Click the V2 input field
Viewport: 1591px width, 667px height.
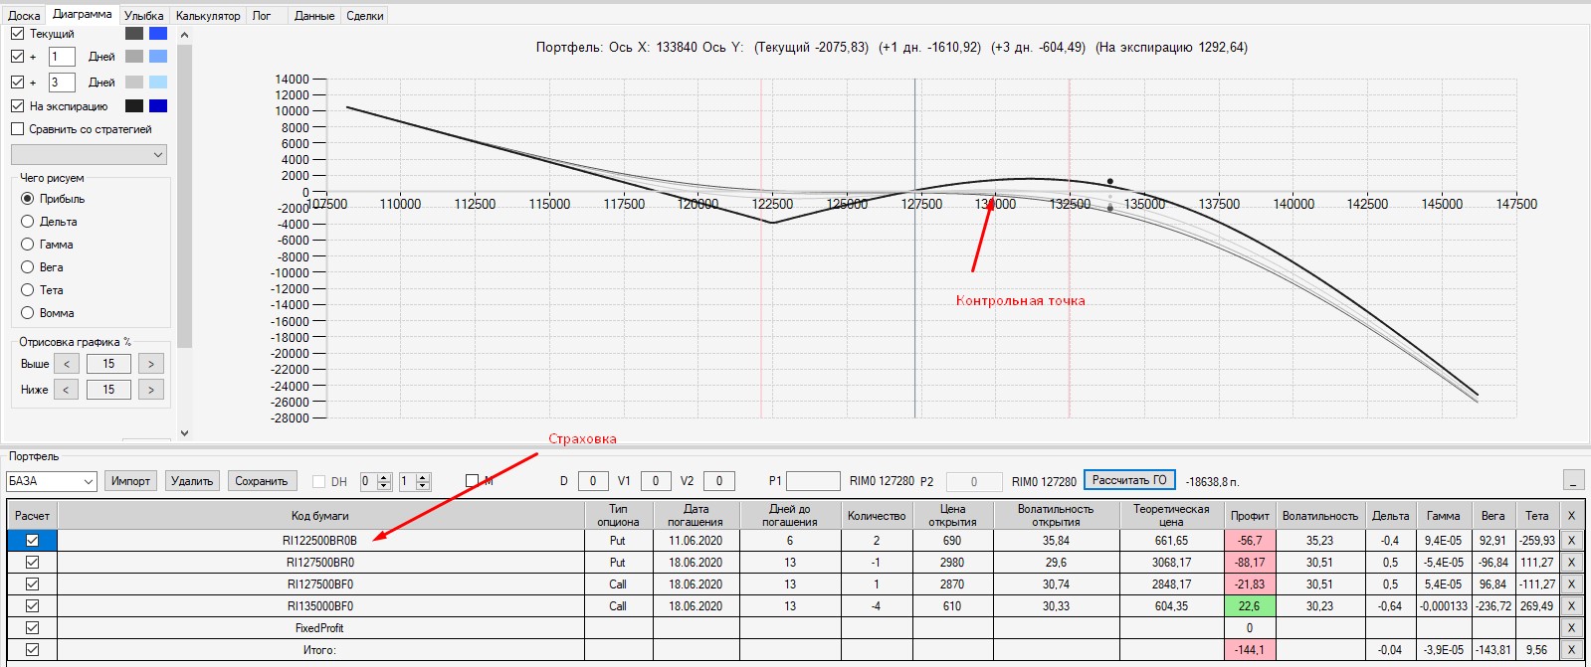pos(719,481)
